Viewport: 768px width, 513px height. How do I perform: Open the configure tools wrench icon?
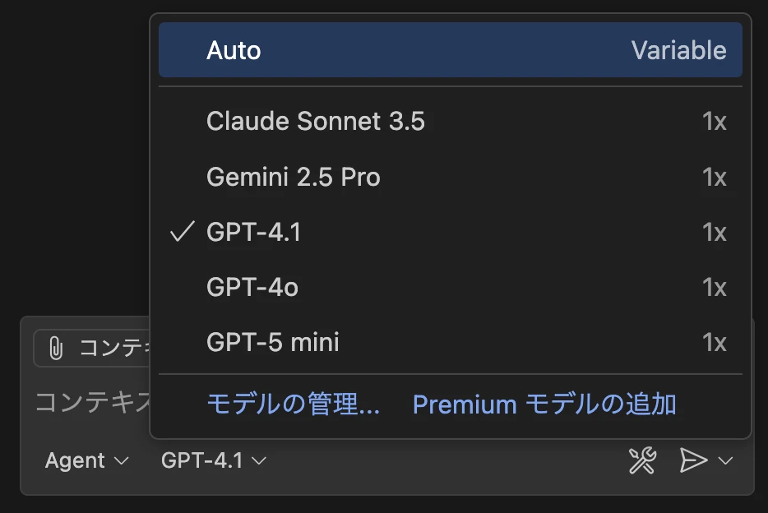click(641, 461)
